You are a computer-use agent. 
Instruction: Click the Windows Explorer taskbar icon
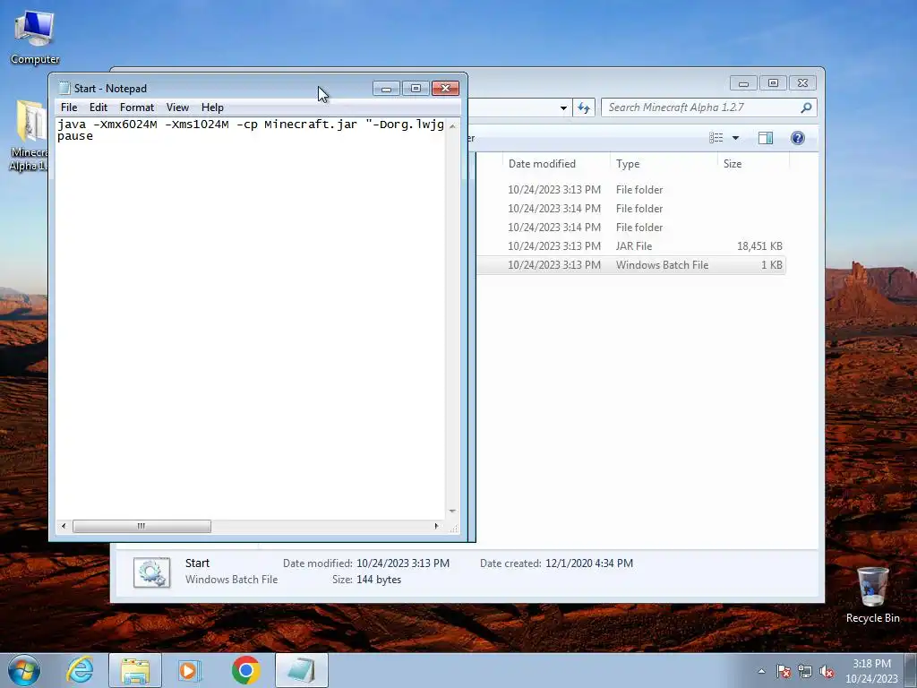(x=135, y=670)
